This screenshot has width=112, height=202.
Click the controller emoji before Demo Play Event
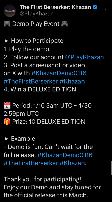pos(7,24)
